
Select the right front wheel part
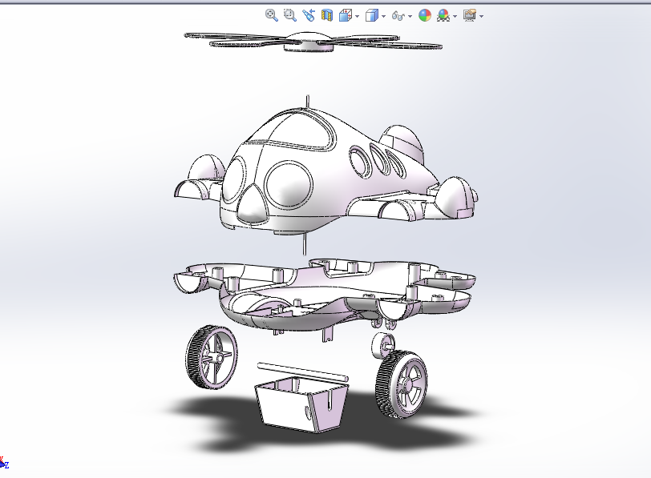(x=401, y=384)
